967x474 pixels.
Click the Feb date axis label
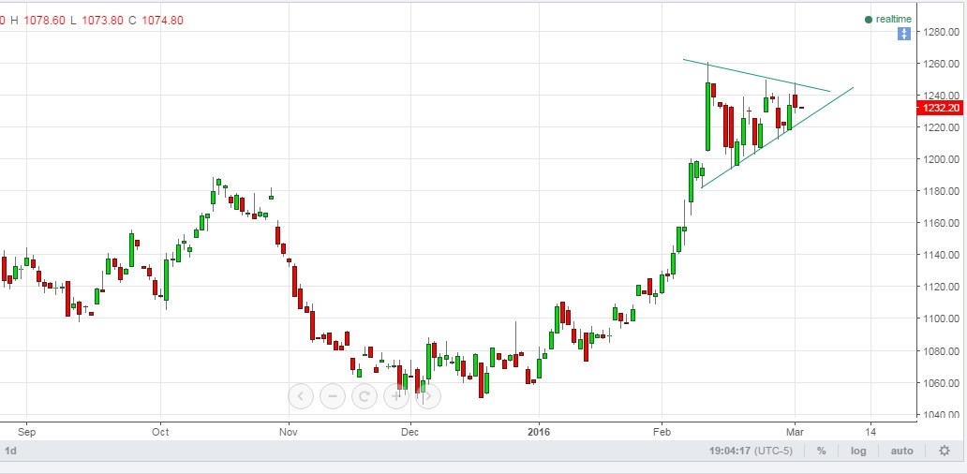[x=662, y=432]
